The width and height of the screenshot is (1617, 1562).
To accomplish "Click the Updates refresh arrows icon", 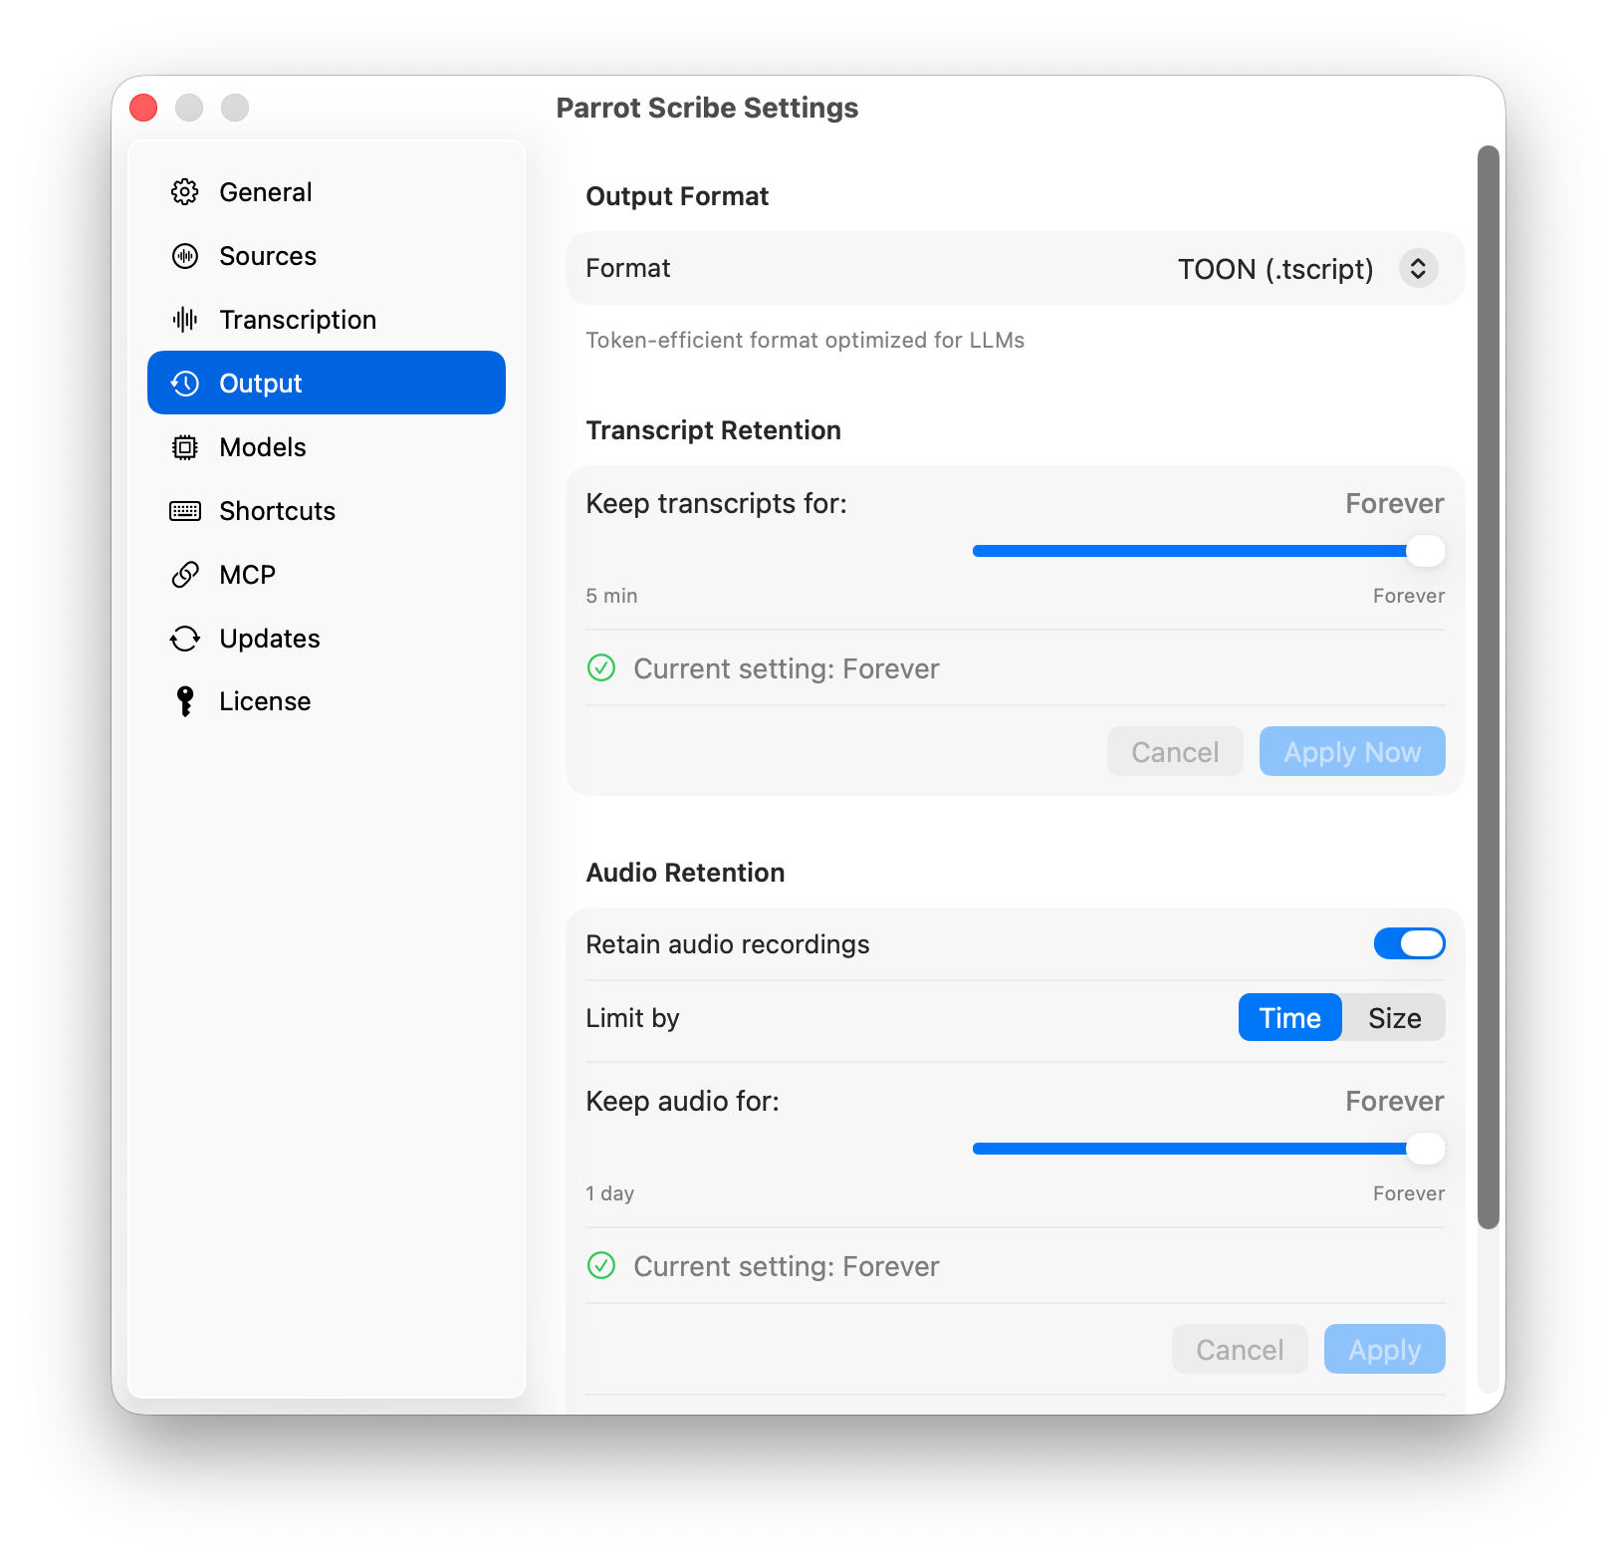I will click(185, 639).
